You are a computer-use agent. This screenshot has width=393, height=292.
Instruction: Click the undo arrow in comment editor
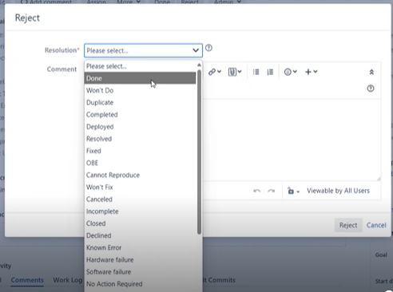click(256, 191)
